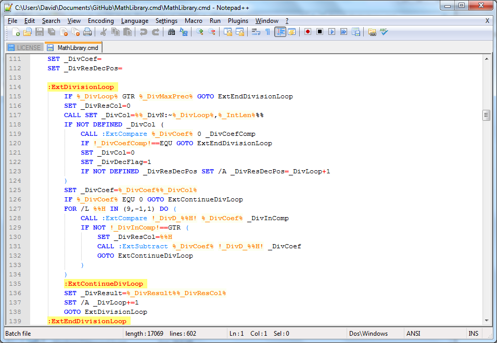Open the Find dialog
The height and width of the screenshot is (343, 497).
pyautogui.click(x=172, y=32)
